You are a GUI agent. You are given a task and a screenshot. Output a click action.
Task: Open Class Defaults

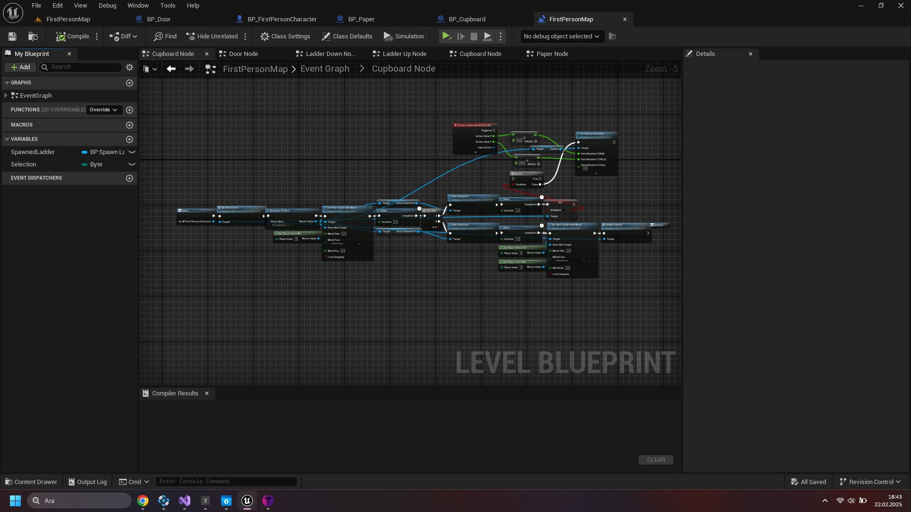click(347, 37)
